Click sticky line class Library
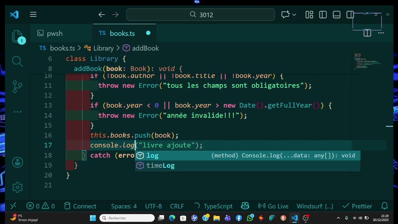Screen dimensions: 398x224 point(96,58)
